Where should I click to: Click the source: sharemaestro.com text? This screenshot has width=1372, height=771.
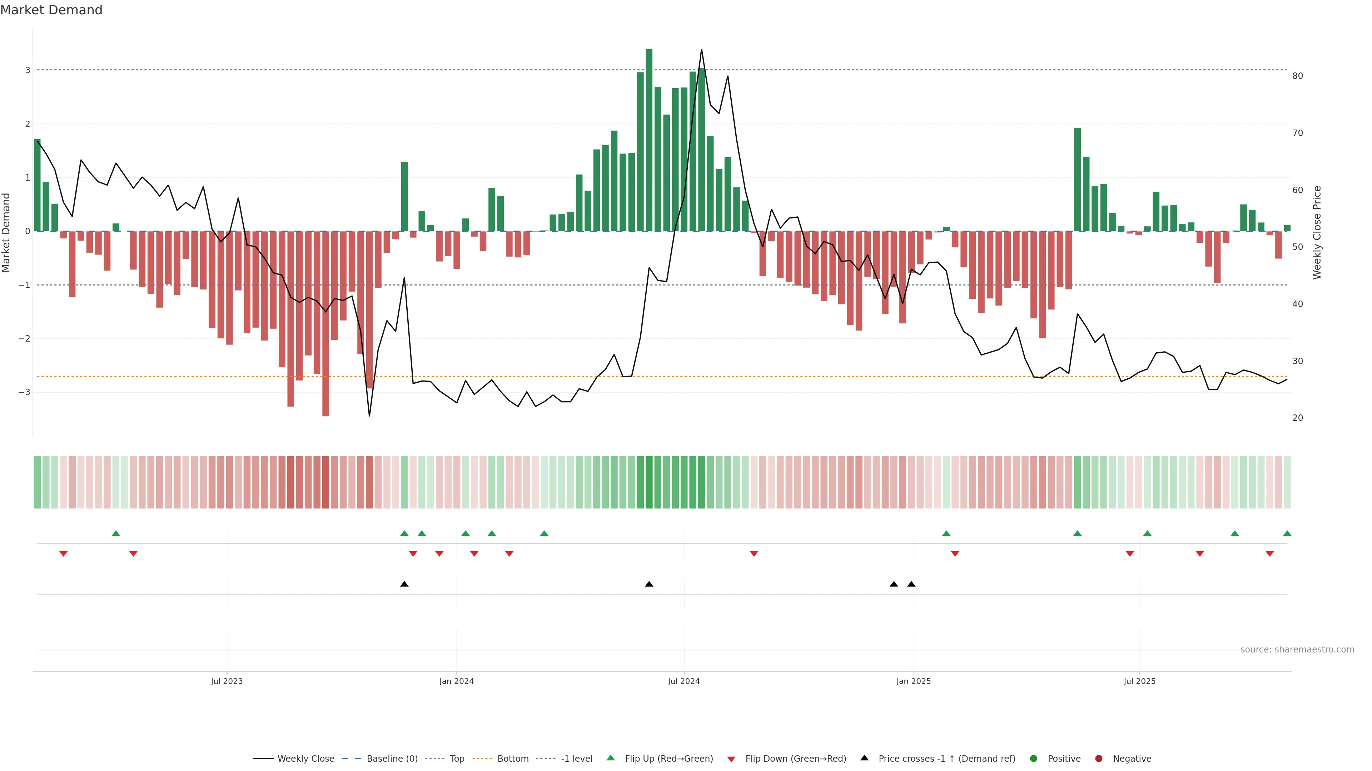pos(1297,649)
